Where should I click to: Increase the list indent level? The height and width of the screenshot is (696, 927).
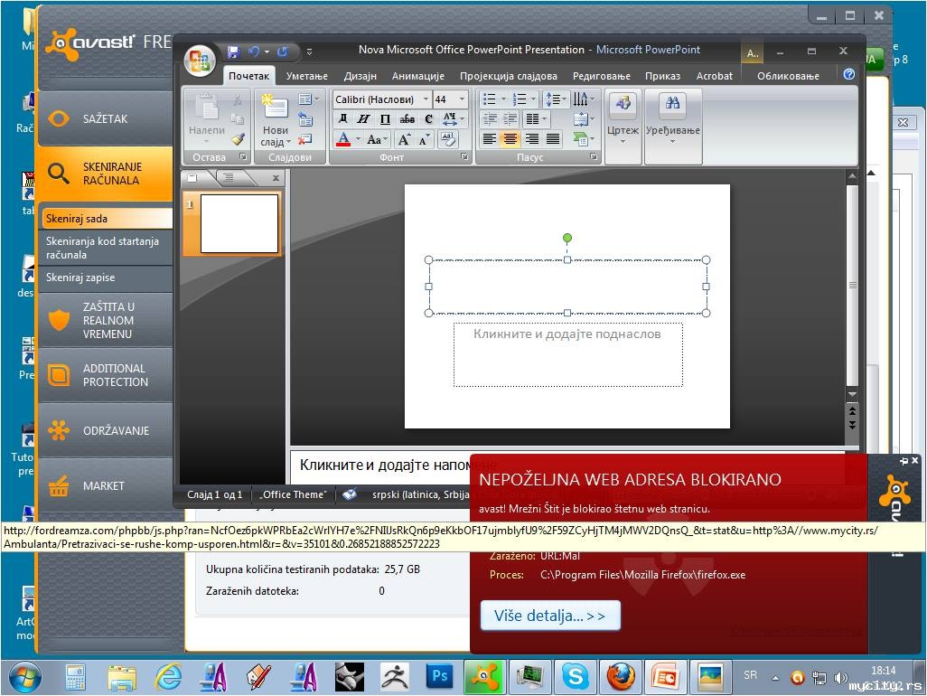pos(510,119)
